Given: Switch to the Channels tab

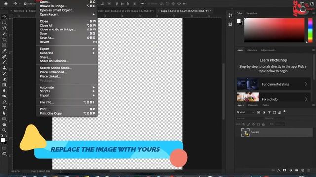Looking at the screenshot, I should click(x=253, y=105).
